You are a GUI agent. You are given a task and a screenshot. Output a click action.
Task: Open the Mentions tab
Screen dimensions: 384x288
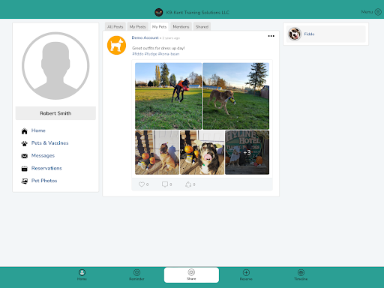pyautogui.click(x=181, y=27)
